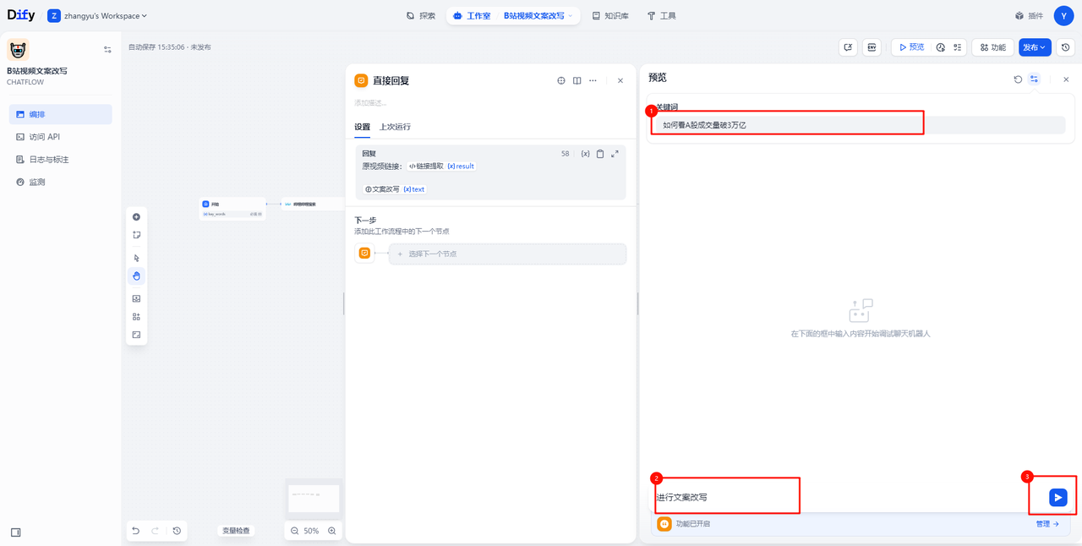Click the 功能 features button
1082x546 pixels.
point(992,47)
